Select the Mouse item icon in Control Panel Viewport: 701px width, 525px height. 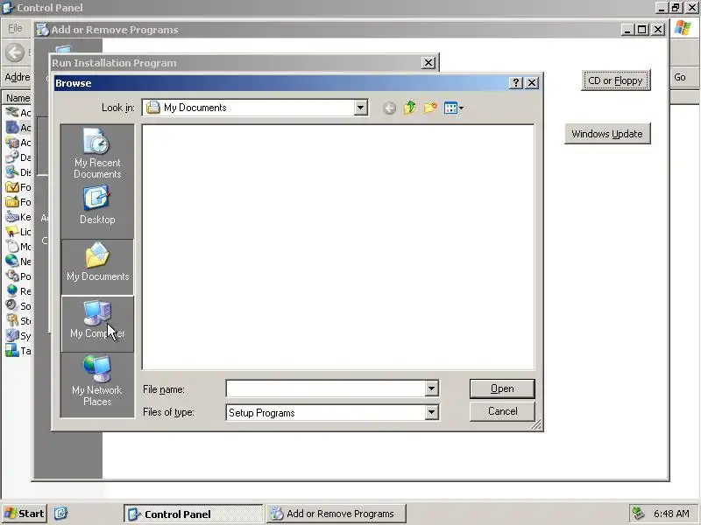coord(12,247)
